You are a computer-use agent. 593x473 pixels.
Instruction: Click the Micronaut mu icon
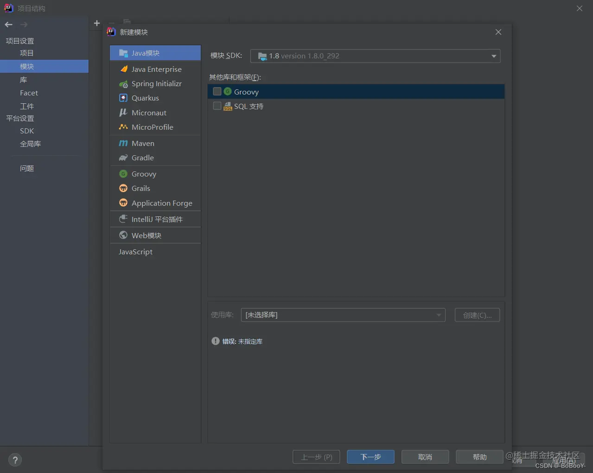(x=123, y=113)
